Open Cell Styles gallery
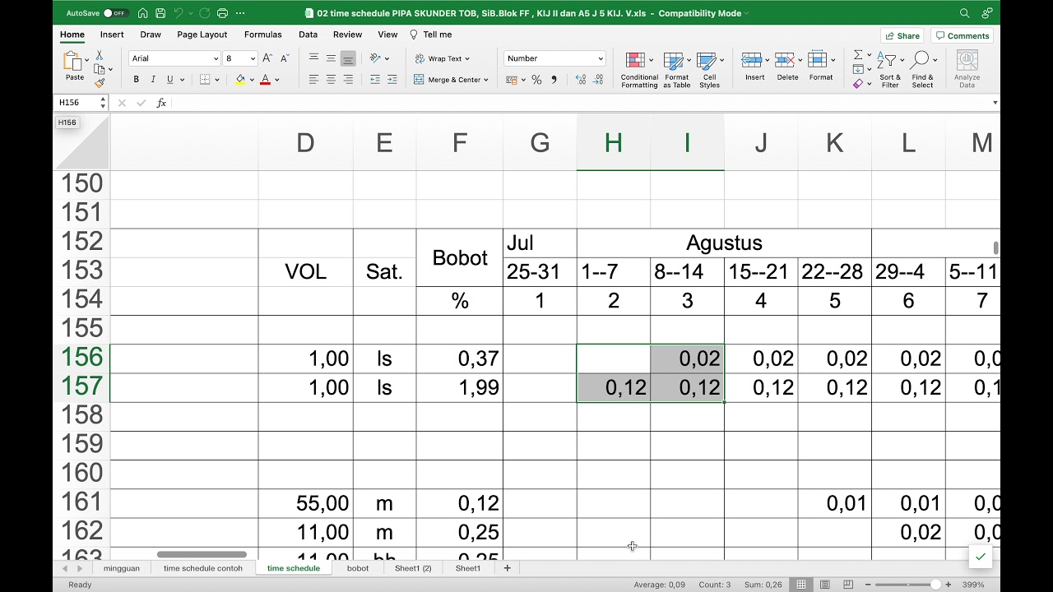The height and width of the screenshot is (592, 1053). (x=709, y=70)
